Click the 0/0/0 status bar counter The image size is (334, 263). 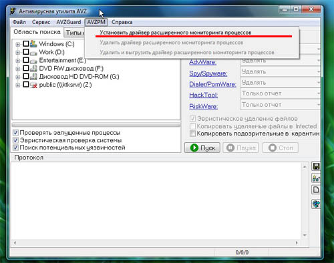pos(242,252)
